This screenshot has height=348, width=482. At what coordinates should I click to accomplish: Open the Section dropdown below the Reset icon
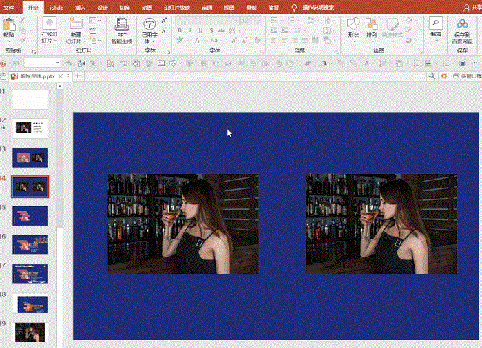click(x=95, y=41)
